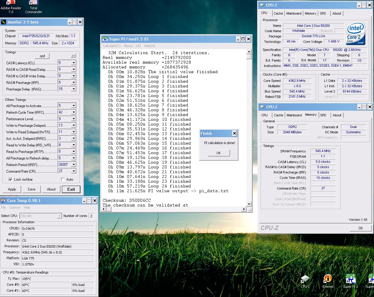Click Number of cores value field
This screenshot has height=297, width=374.
pos(91,216)
